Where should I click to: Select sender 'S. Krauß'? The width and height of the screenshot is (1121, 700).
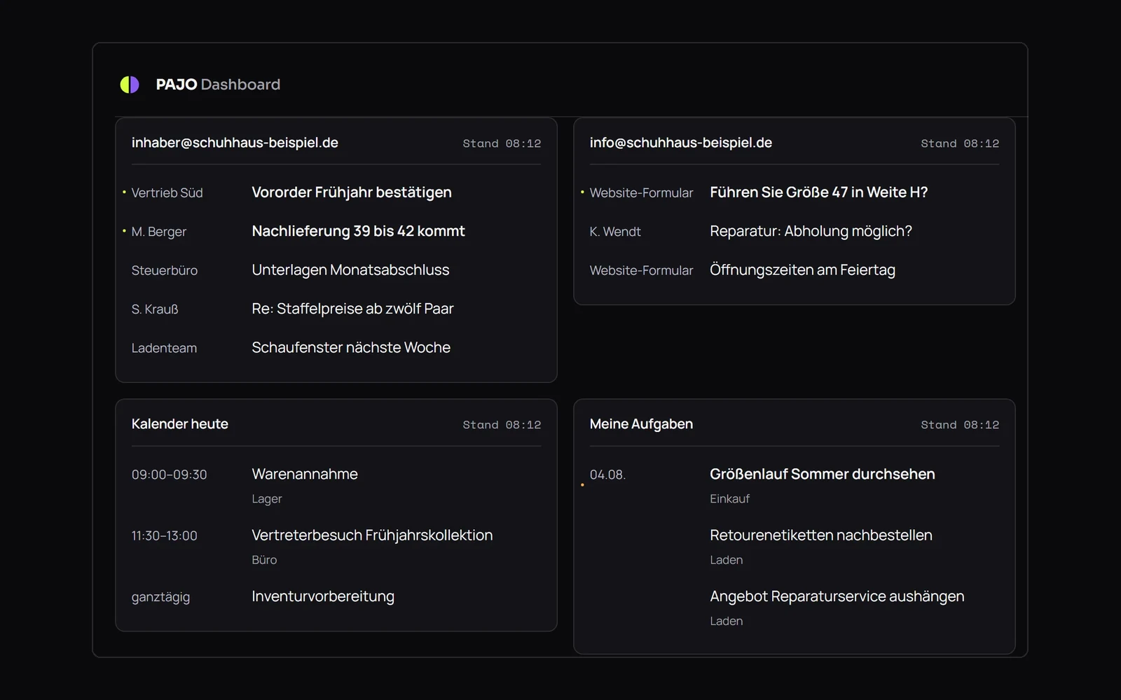(155, 309)
